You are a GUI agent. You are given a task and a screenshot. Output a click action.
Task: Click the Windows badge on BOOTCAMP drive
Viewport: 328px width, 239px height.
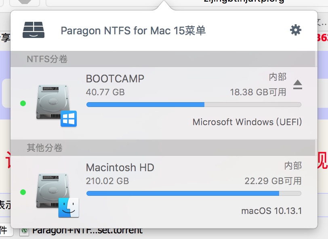tap(69, 119)
